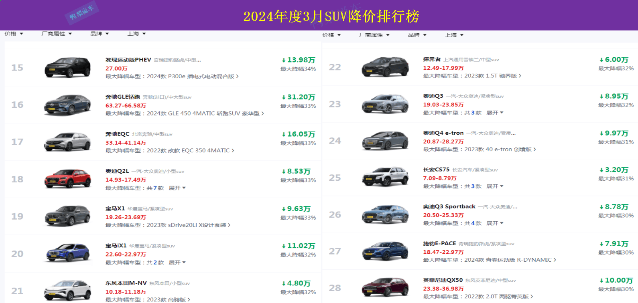The image size is (638, 303).
Task: Click the blue 宝马iX1 car thumbnail
Action: [67, 254]
